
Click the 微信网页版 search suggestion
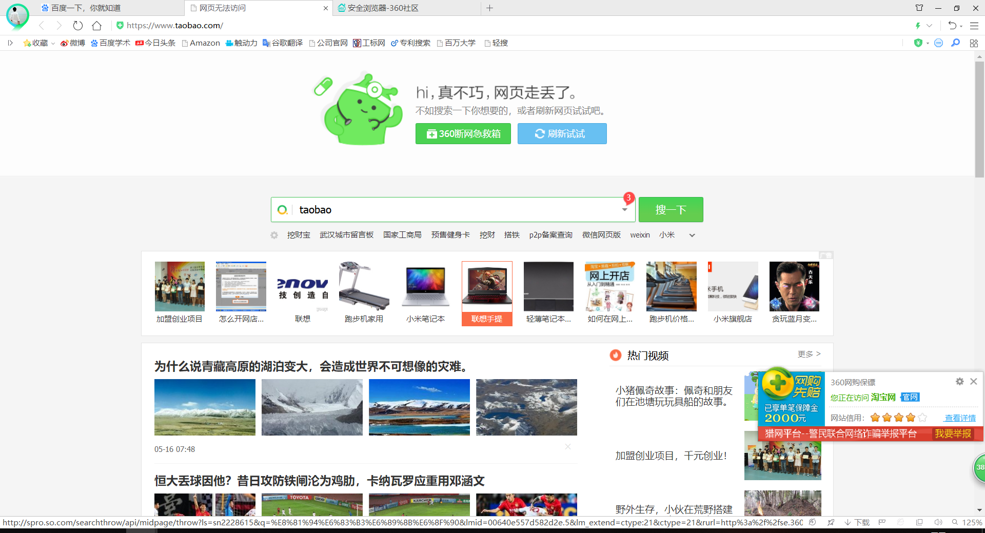point(601,235)
